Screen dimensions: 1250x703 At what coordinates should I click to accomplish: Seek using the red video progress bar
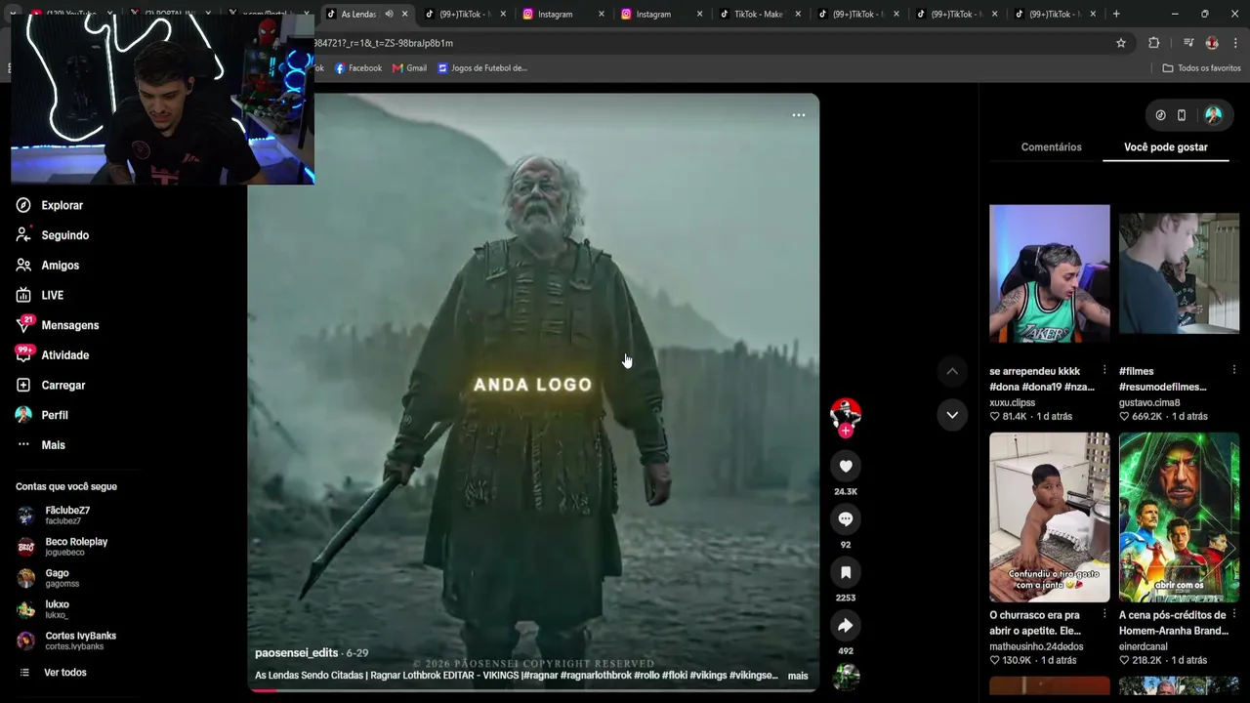pyautogui.click(x=533, y=690)
